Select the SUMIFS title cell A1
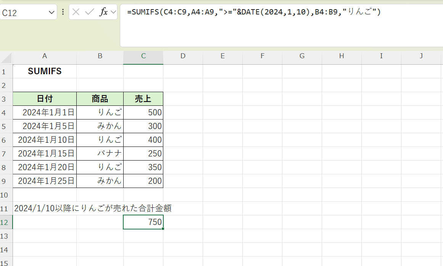This screenshot has width=443, height=266. (x=45, y=71)
